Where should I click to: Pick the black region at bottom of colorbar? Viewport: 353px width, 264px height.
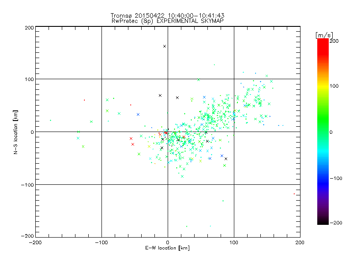[323, 221]
